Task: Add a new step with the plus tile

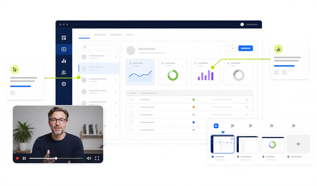Action: point(298,144)
